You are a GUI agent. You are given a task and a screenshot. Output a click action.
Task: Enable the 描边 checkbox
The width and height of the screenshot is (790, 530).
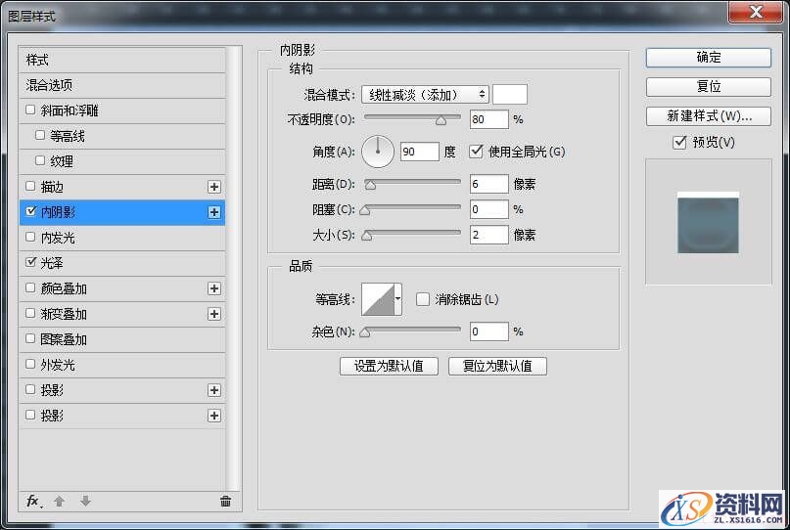pos(30,186)
